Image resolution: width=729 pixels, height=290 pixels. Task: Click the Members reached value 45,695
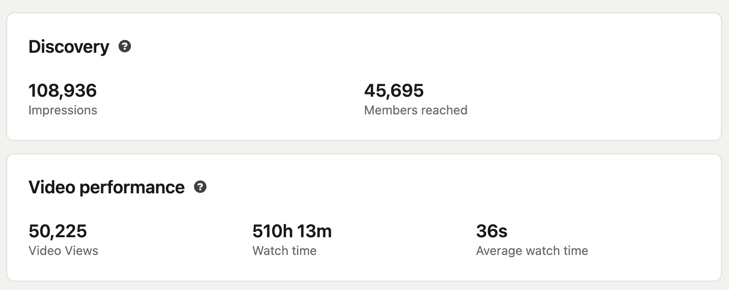coord(394,90)
